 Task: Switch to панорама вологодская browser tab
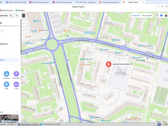[x=110, y=2]
